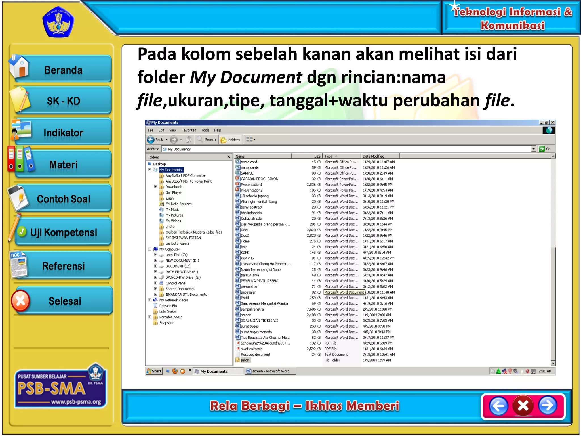Select the julian folder in file list
The width and height of the screenshot is (581, 436).
coord(245,360)
